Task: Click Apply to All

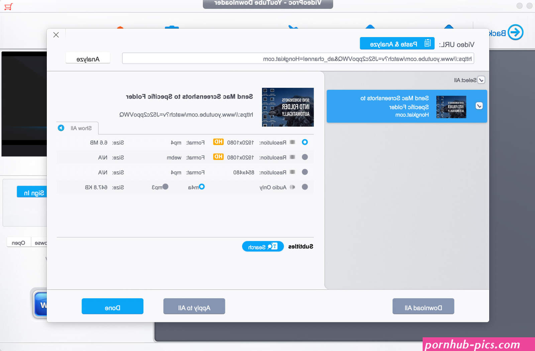Action: pyautogui.click(x=194, y=306)
